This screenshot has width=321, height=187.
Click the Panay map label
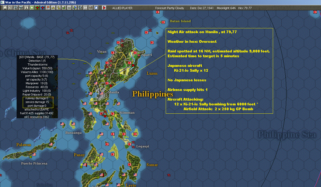[79, 155]
